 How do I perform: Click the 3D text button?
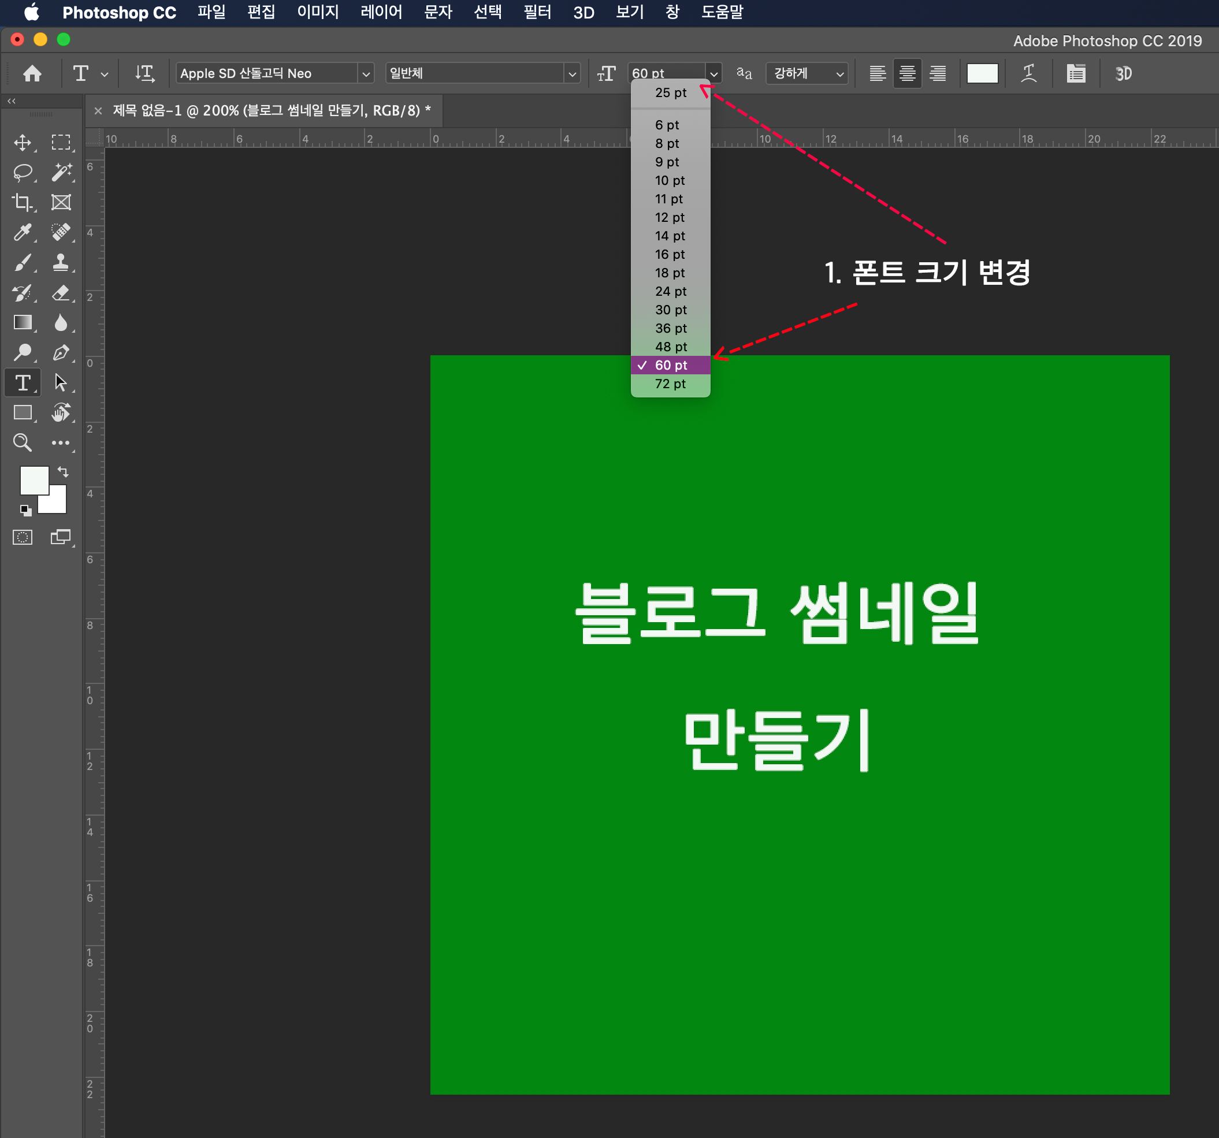point(1123,73)
